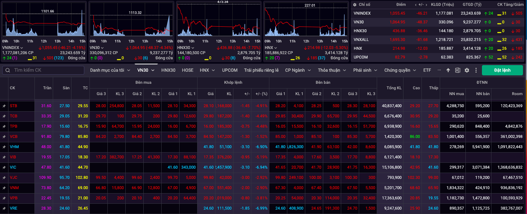Focus the Tìm kiếm CK search field
The image size is (527, 214).
pyautogui.click(x=44, y=70)
